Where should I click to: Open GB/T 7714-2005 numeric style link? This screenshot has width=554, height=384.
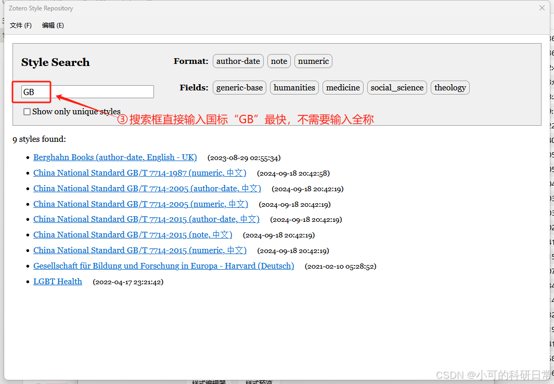click(x=140, y=204)
